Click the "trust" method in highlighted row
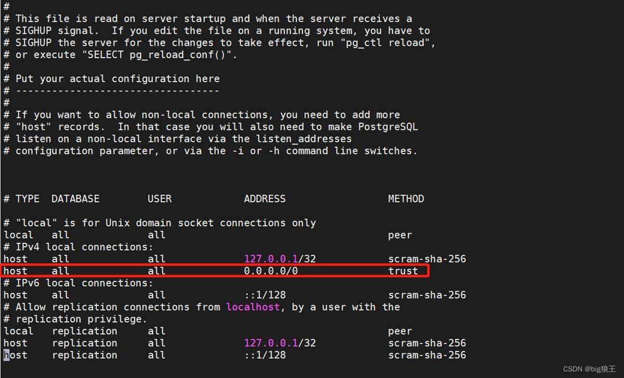Viewport: 624px width, 378px height. pyautogui.click(x=403, y=271)
